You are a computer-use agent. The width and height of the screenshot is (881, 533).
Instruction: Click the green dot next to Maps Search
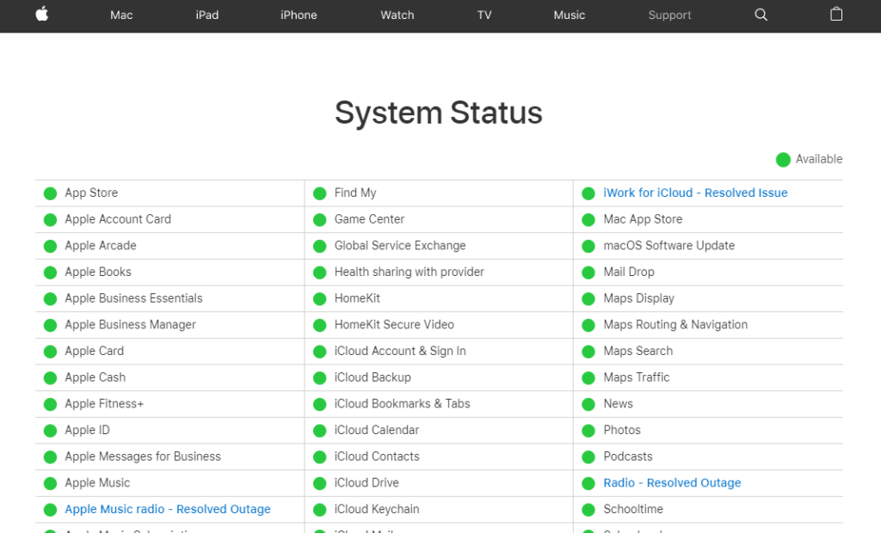pos(588,352)
